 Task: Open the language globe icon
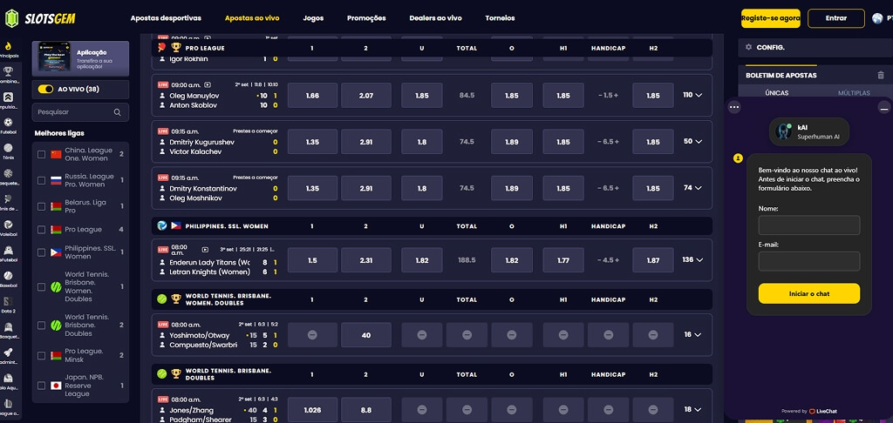(877, 18)
